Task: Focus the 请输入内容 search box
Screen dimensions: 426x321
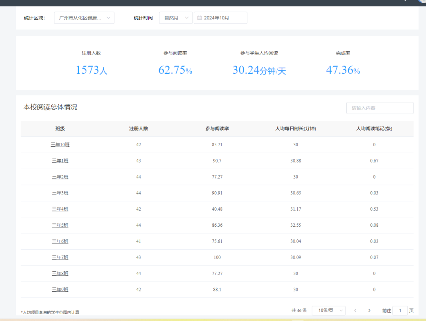Action: [379, 108]
